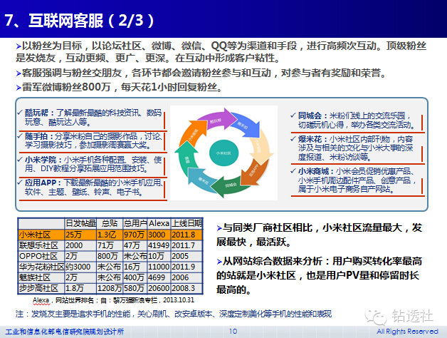The height and width of the screenshot is (338, 447).
Task: Click the 970万 cell in the table
Action: coord(135,235)
